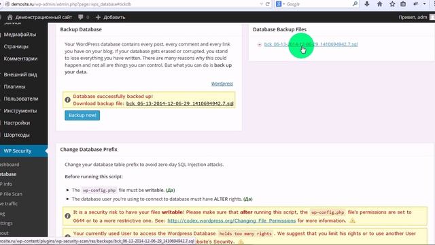Viewport: 435px width, 245px height.
Task: Click the addon icon beside bookmarks list
Action: 415,4
